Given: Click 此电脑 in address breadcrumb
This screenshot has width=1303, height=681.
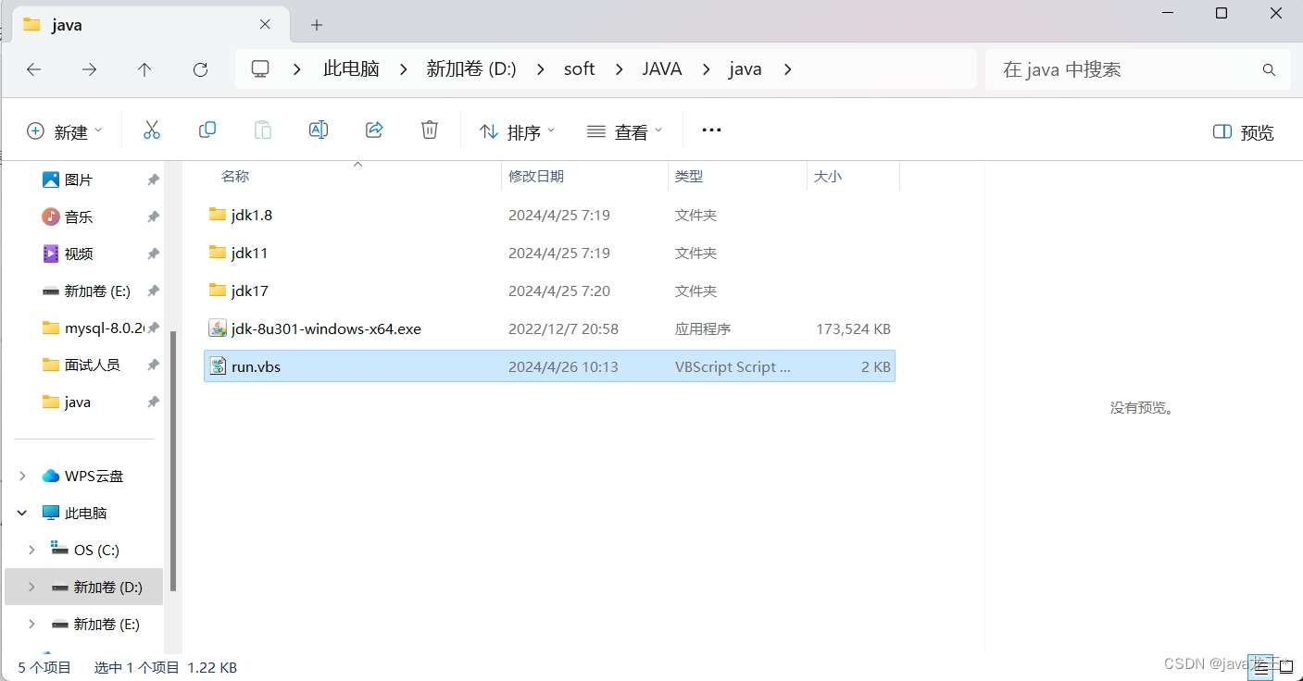Looking at the screenshot, I should pyautogui.click(x=351, y=69).
